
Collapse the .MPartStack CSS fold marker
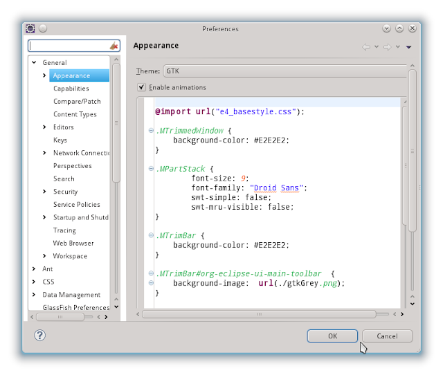tap(151, 169)
